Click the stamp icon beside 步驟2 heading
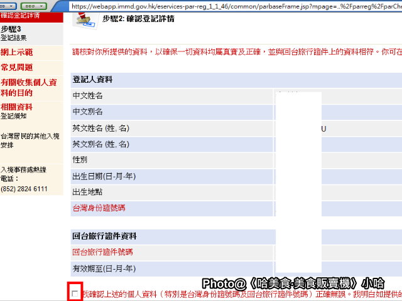Viewport: 402px width, 301px height. tap(84, 20)
